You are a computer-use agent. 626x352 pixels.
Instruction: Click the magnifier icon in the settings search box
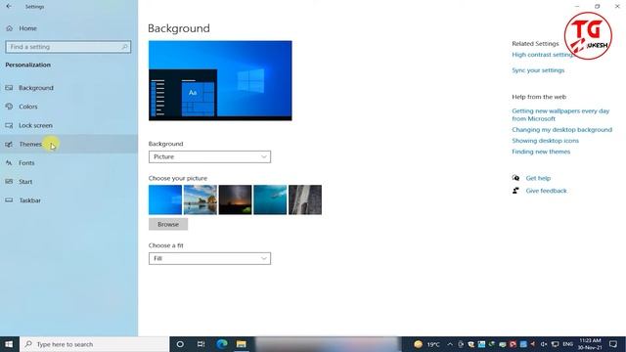124,47
